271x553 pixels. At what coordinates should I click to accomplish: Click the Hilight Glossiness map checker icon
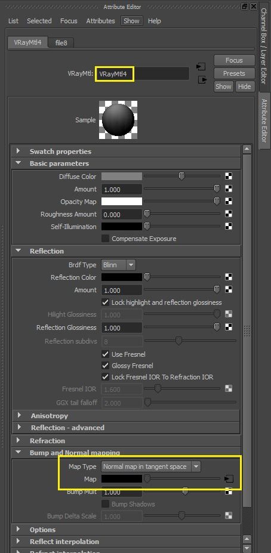click(229, 314)
